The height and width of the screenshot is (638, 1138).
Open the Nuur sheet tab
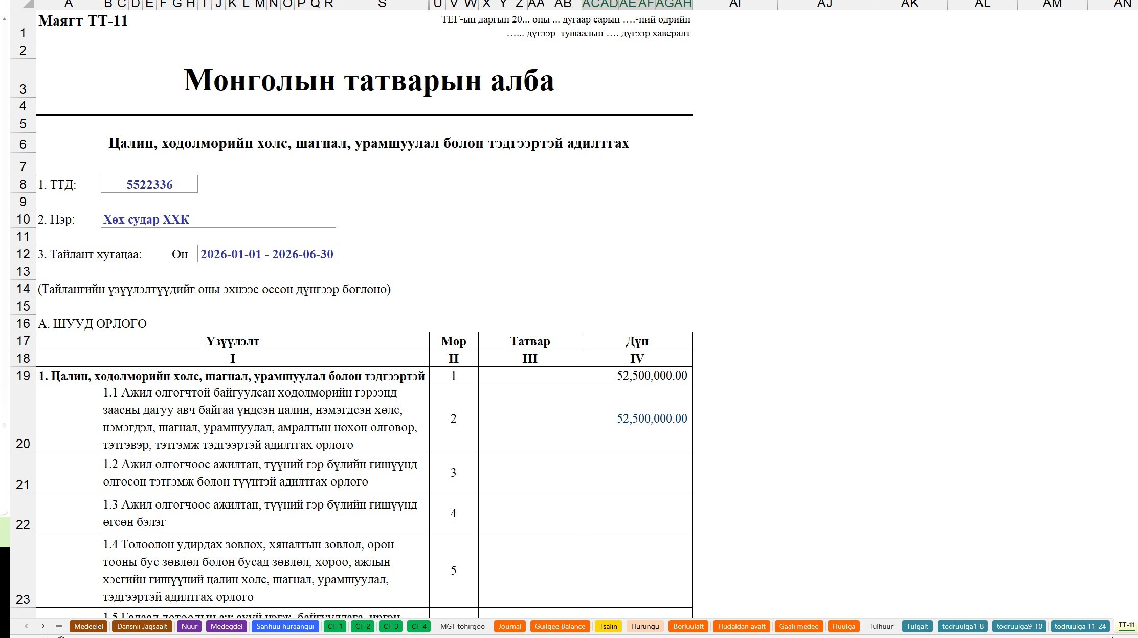coord(189,626)
